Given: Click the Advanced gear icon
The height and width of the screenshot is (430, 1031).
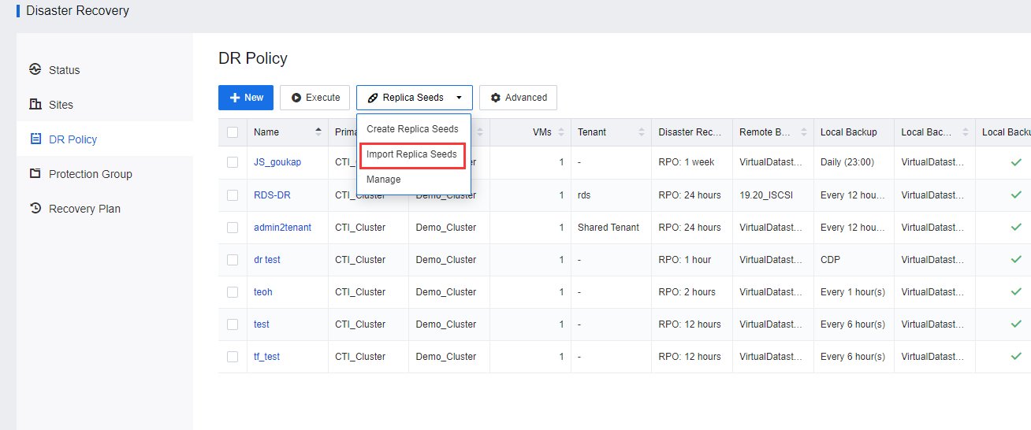Looking at the screenshot, I should pos(495,98).
